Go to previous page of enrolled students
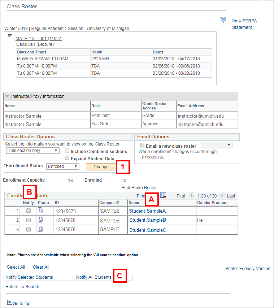This screenshot has height=308, width=274. tap(191, 196)
